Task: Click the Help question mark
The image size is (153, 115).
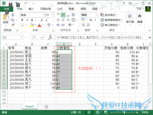Action: 124,3
